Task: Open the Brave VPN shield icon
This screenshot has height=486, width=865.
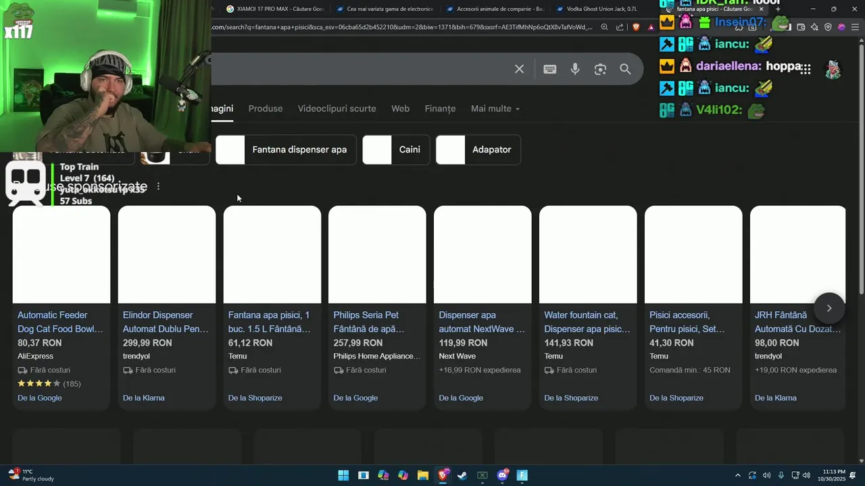Action: point(828,27)
